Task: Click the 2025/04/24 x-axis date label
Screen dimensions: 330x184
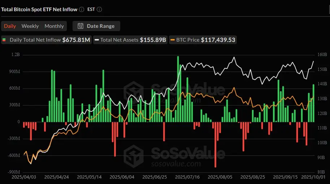Action: point(56,177)
